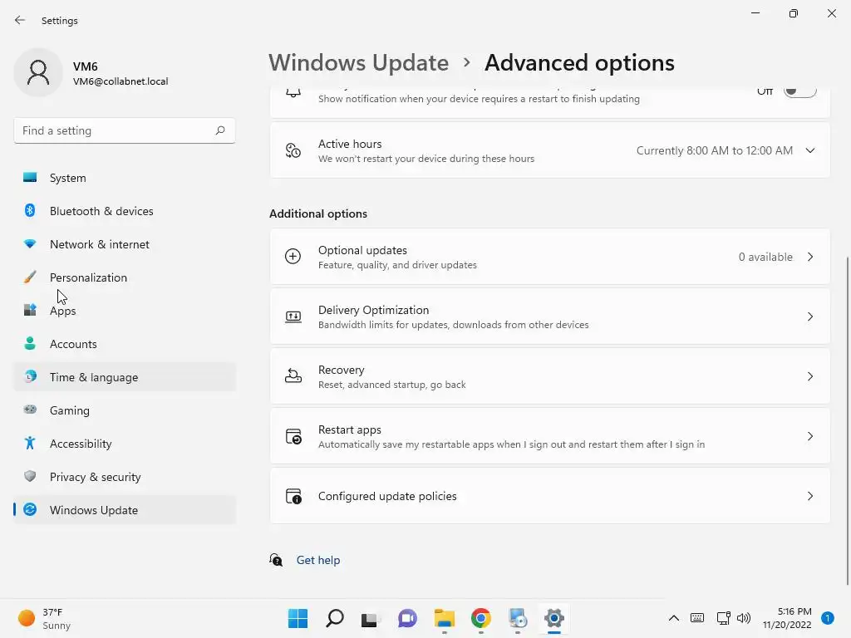Click the Active hours clock icon

tap(293, 150)
